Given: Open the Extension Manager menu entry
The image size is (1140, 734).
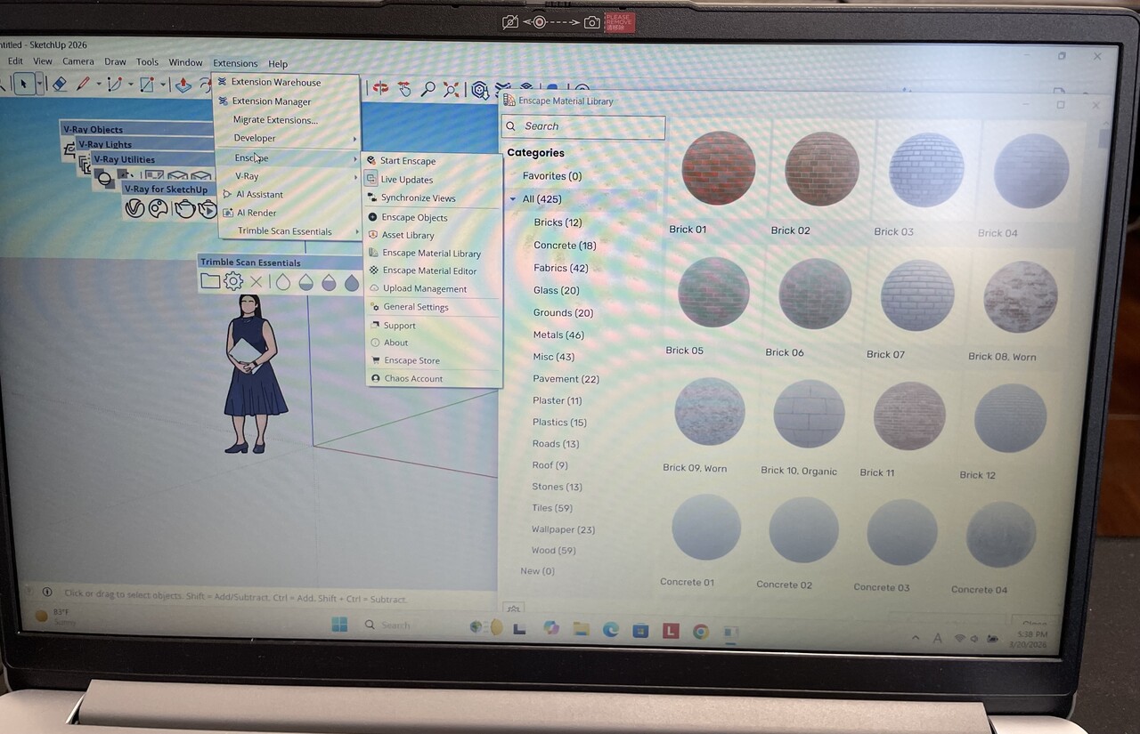Looking at the screenshot, I should [x=271, y=101].
